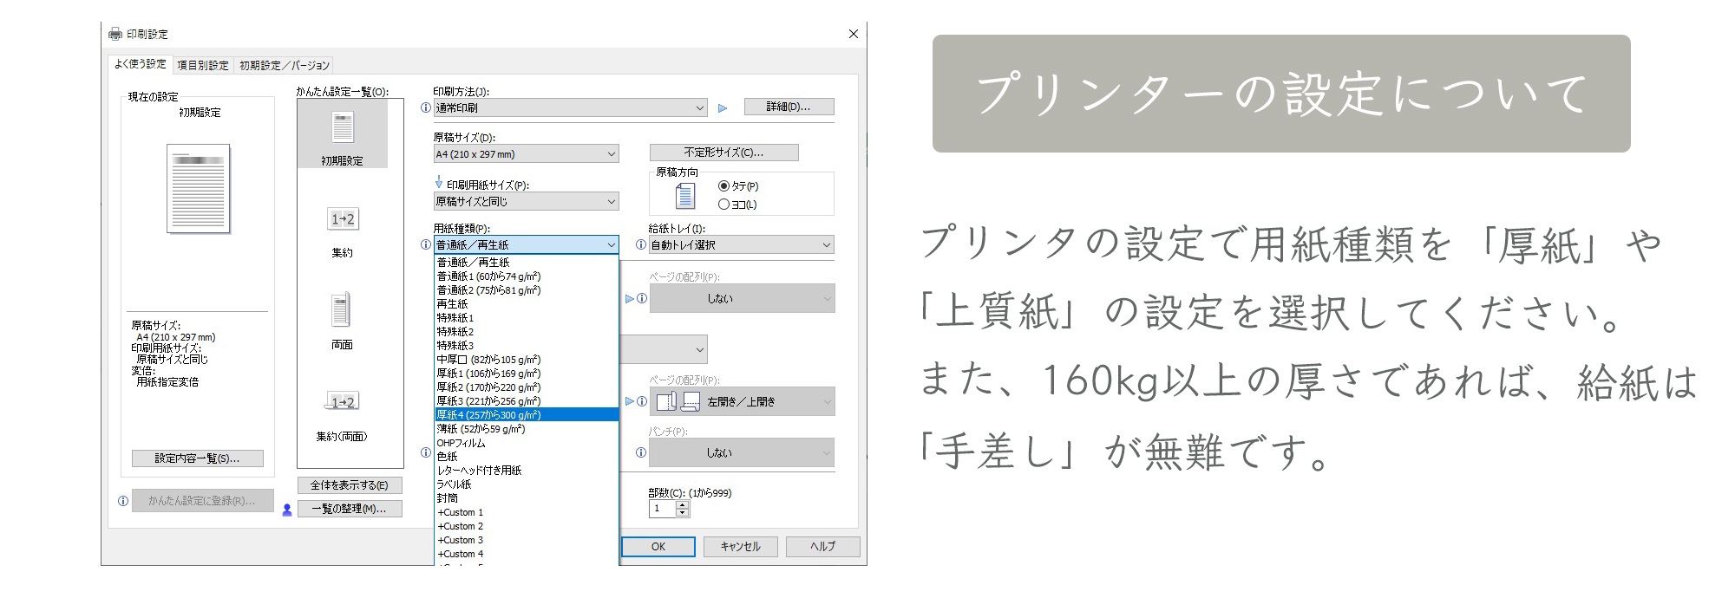Select the 集約(両面) preset icon
This screenshot has height=598, width=1735.
tap(343, 401)
